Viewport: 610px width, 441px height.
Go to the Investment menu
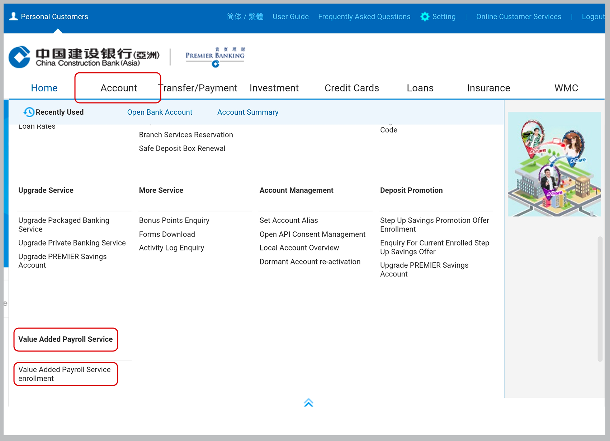(274, 88)
